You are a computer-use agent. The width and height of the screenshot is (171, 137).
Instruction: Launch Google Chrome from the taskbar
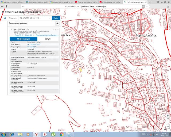coord(61,135)
